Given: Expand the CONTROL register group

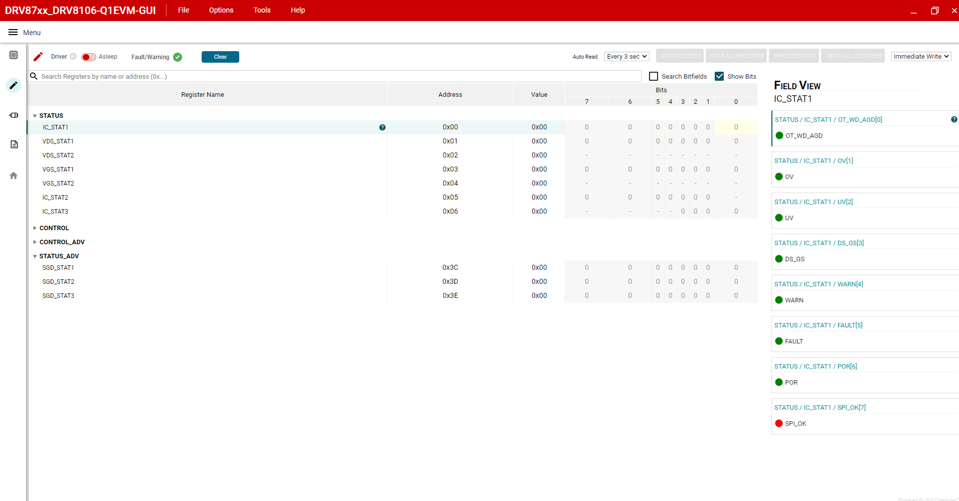Looking at the screenshot, I should point(35,228).
